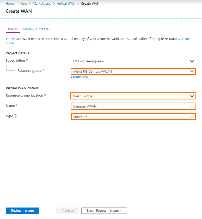Click into the Name field with Campus-VWAN
Screen dimensions: 202x219
click(130, 106)
